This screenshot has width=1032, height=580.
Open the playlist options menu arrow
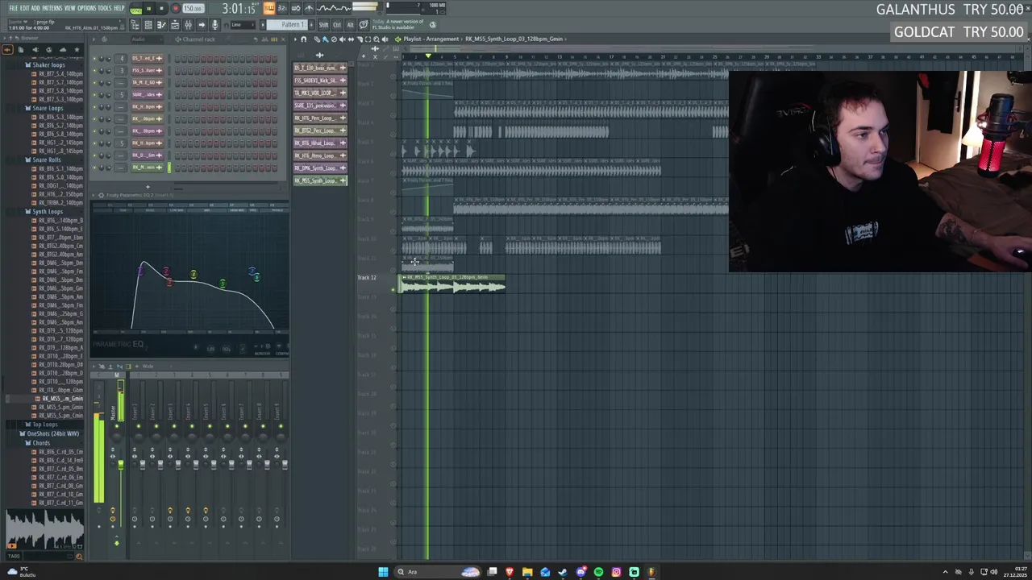(295, 39)
